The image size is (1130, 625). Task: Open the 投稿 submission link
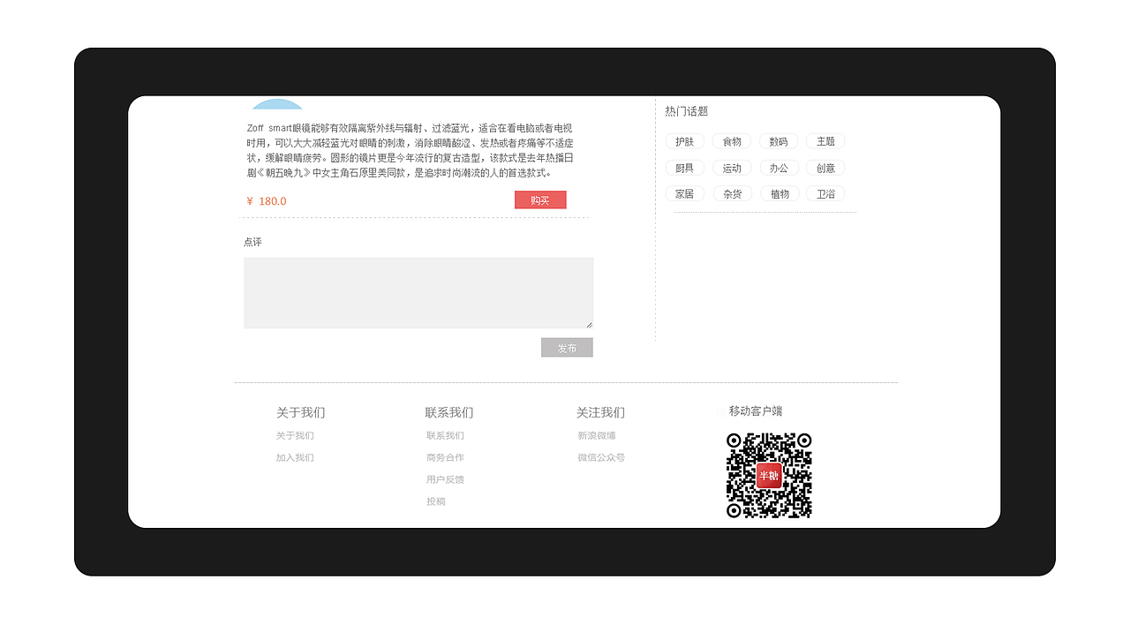pos(436,501)
